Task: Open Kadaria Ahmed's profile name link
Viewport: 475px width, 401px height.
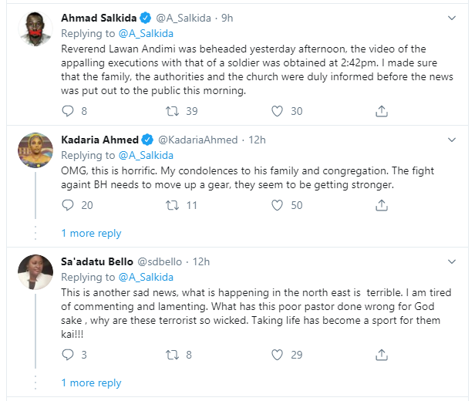Action: (99, 140)
